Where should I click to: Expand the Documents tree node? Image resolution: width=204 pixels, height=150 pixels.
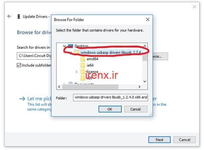point(64,84)
